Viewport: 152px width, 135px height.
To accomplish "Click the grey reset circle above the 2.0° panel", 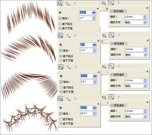I will point(76,67).
